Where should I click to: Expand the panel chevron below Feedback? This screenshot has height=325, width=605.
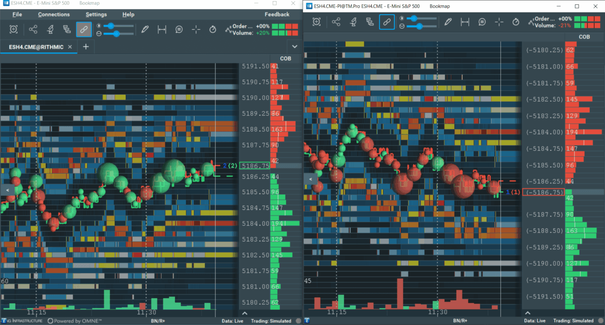pyautogui.click(x=294, y=46)
